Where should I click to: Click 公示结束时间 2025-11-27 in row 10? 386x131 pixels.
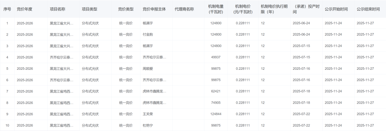click(x=365, y=125)
